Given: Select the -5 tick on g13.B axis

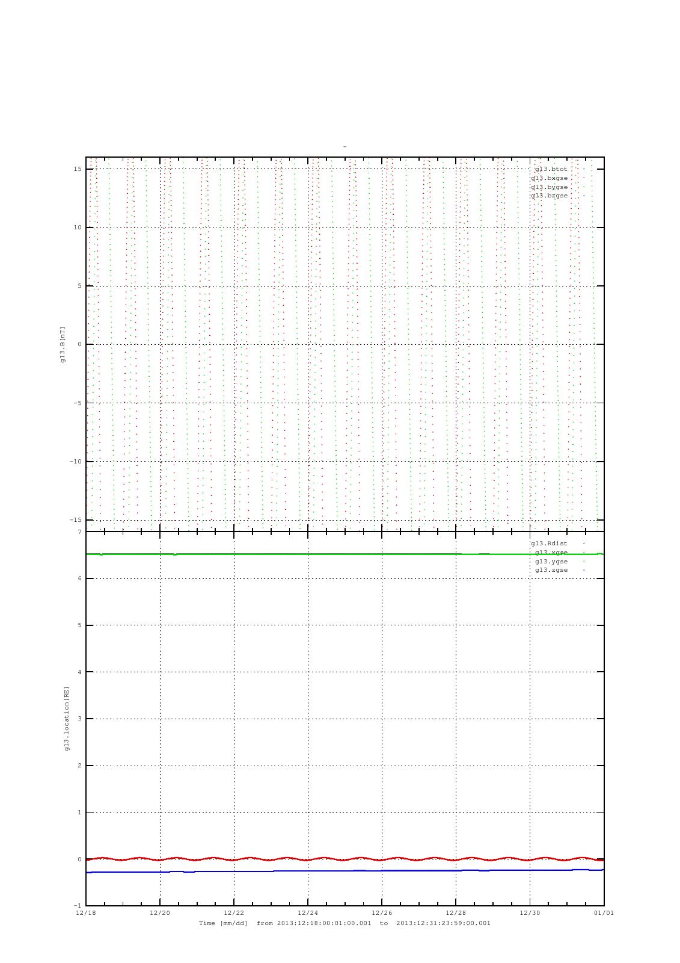Looking at the screenshot, I should coord(78,403).
